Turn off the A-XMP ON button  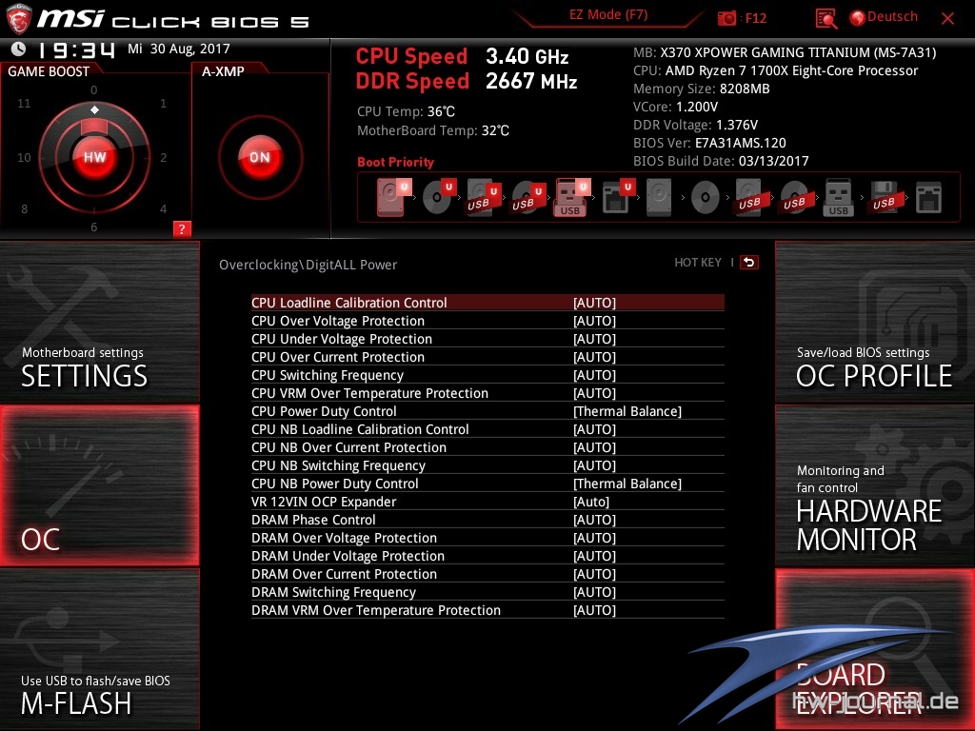coord(260,157)
